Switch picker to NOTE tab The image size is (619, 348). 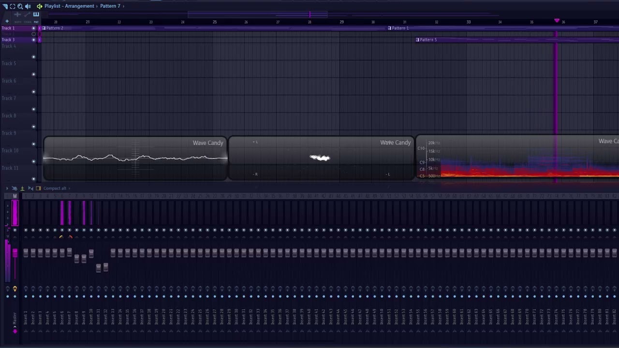[18, 22]
